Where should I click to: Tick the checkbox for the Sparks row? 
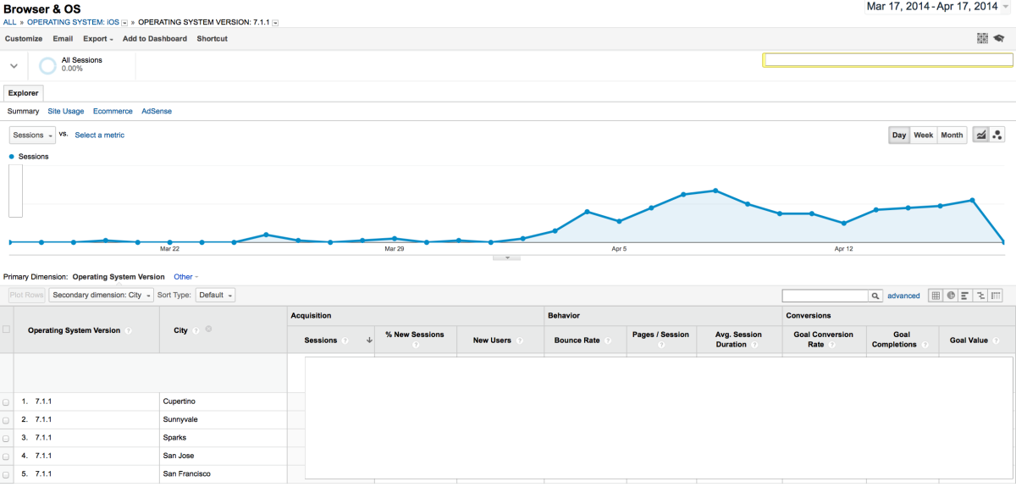click(x=7, y=438)
